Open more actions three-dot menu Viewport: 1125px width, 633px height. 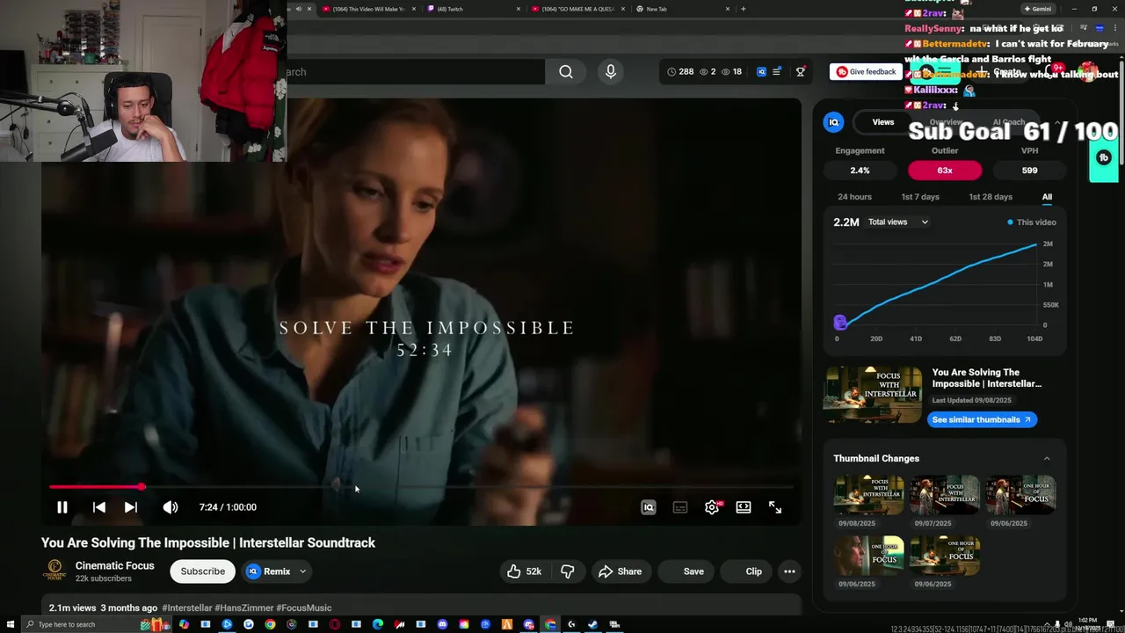click(x=789, y=571)
